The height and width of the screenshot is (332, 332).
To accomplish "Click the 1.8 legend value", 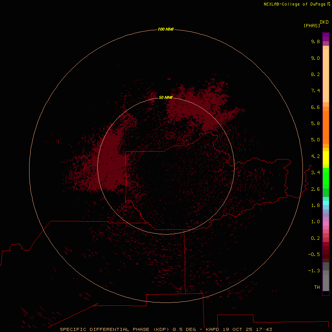I will (x=315, y=205).
